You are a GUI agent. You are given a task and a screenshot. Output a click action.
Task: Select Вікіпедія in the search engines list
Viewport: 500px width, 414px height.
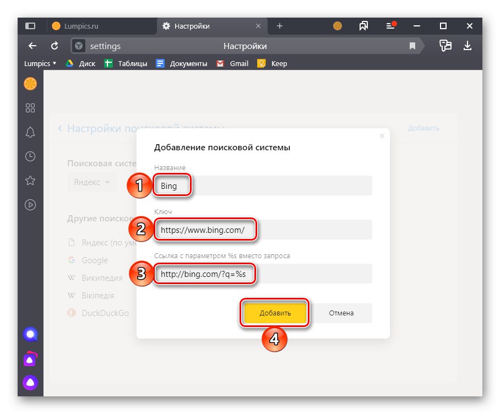pyautogui.click(x=91, y=295)
